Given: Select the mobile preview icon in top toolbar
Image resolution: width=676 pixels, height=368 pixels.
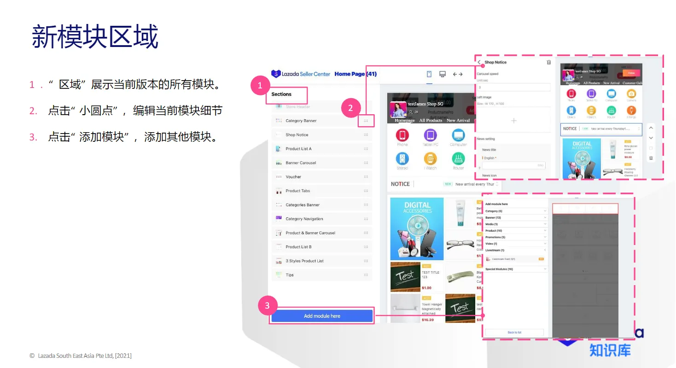Looking at the screenshot, I should [429, 74].
